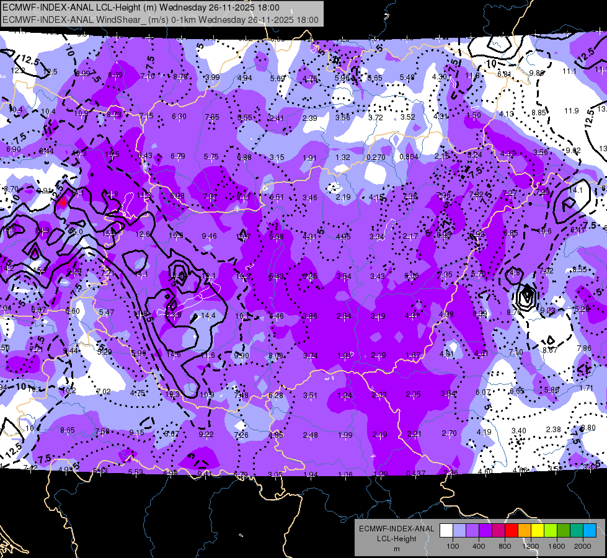Click the wind shear value 0.437
This screenshot has width=607, height=558.
click(x=416, y=473)
